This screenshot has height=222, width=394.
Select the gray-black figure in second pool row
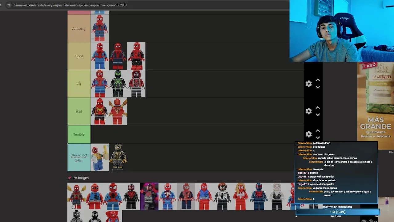pos(76,216)
